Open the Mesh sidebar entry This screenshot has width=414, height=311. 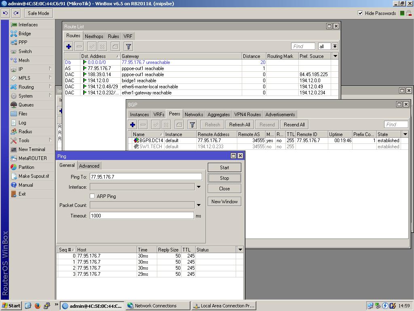(x=24, y=60)
